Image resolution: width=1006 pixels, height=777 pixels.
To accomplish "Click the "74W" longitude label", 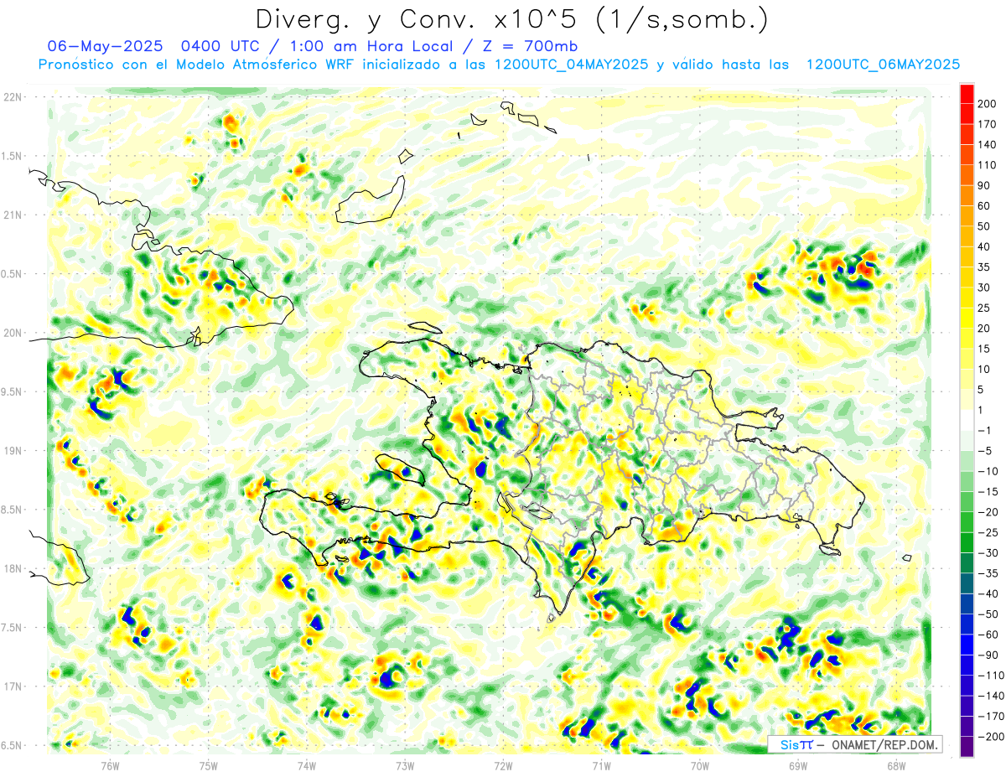I will (x=307, y=764).
